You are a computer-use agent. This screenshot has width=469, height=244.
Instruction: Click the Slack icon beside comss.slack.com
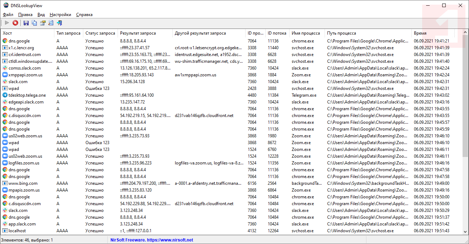5,68
